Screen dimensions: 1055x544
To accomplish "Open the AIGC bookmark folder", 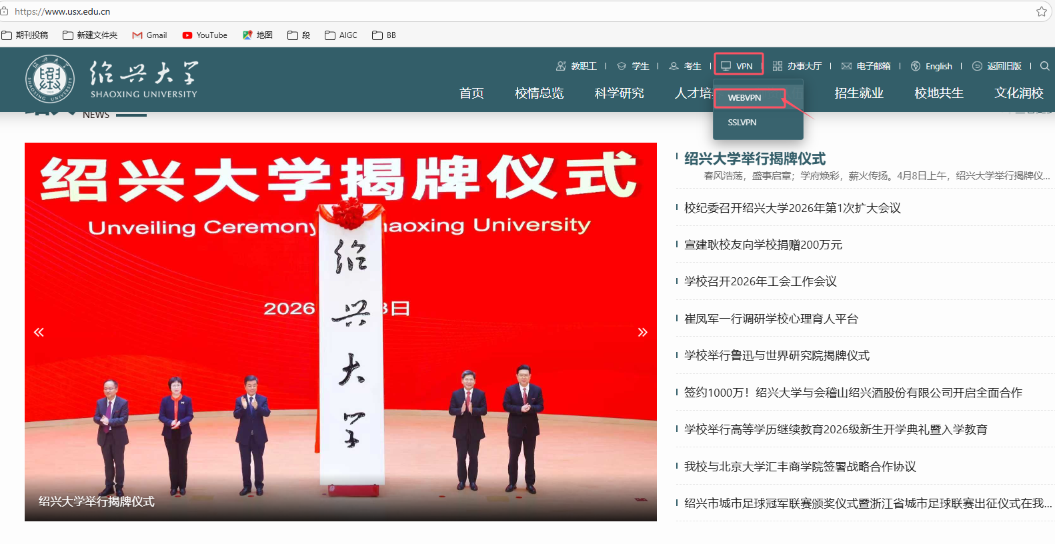I will [341, 35].
